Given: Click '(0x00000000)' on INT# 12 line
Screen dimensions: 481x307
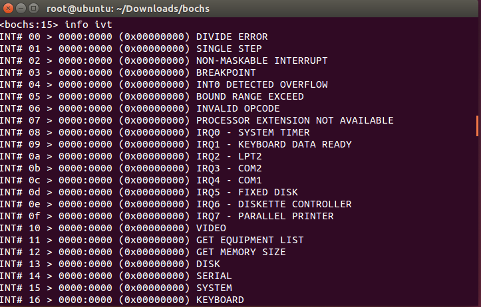Looking at the screenshot, I should pyautogui.click(x=154, y=252).
